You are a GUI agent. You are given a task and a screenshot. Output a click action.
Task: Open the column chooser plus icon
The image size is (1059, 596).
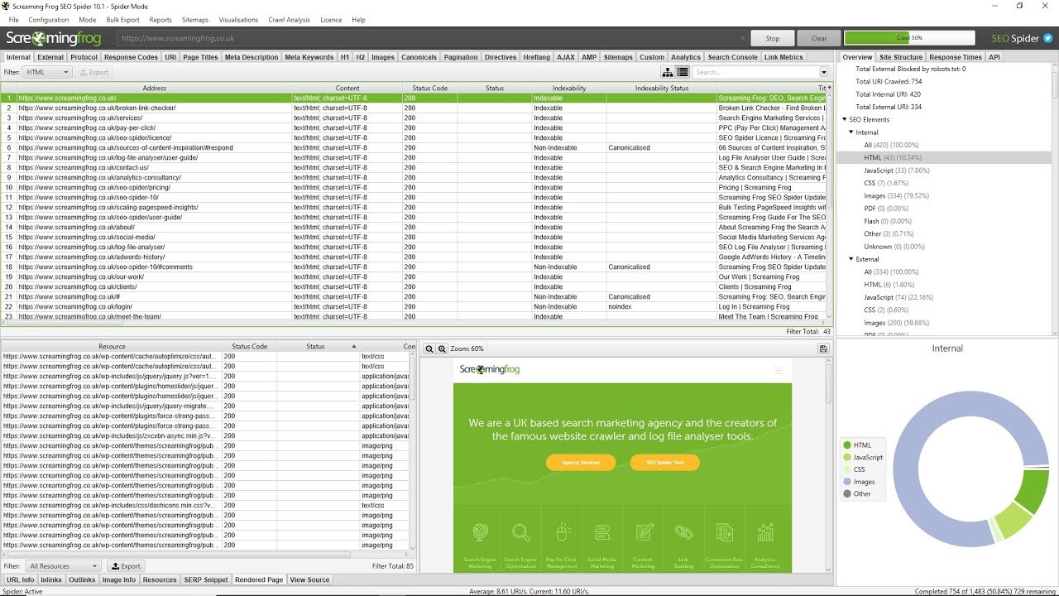click(831, 88)
